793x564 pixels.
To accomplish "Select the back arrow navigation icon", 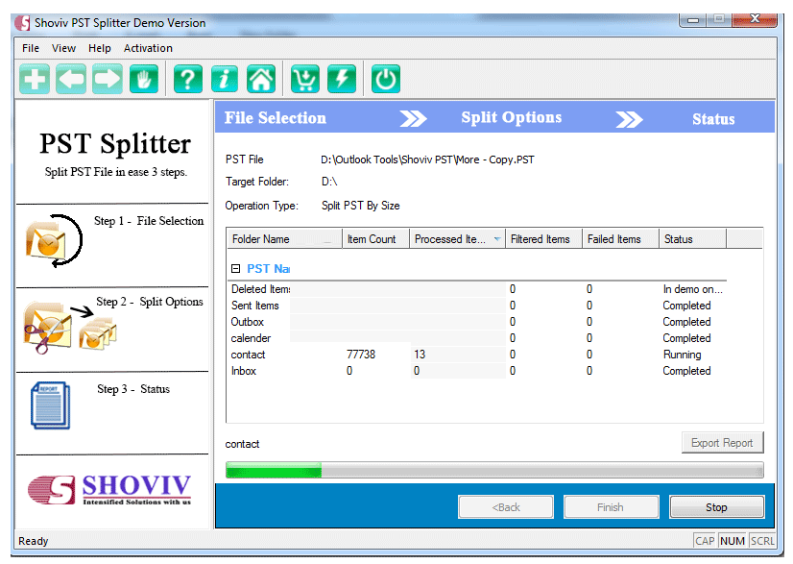I will click(x=71, y=79).
